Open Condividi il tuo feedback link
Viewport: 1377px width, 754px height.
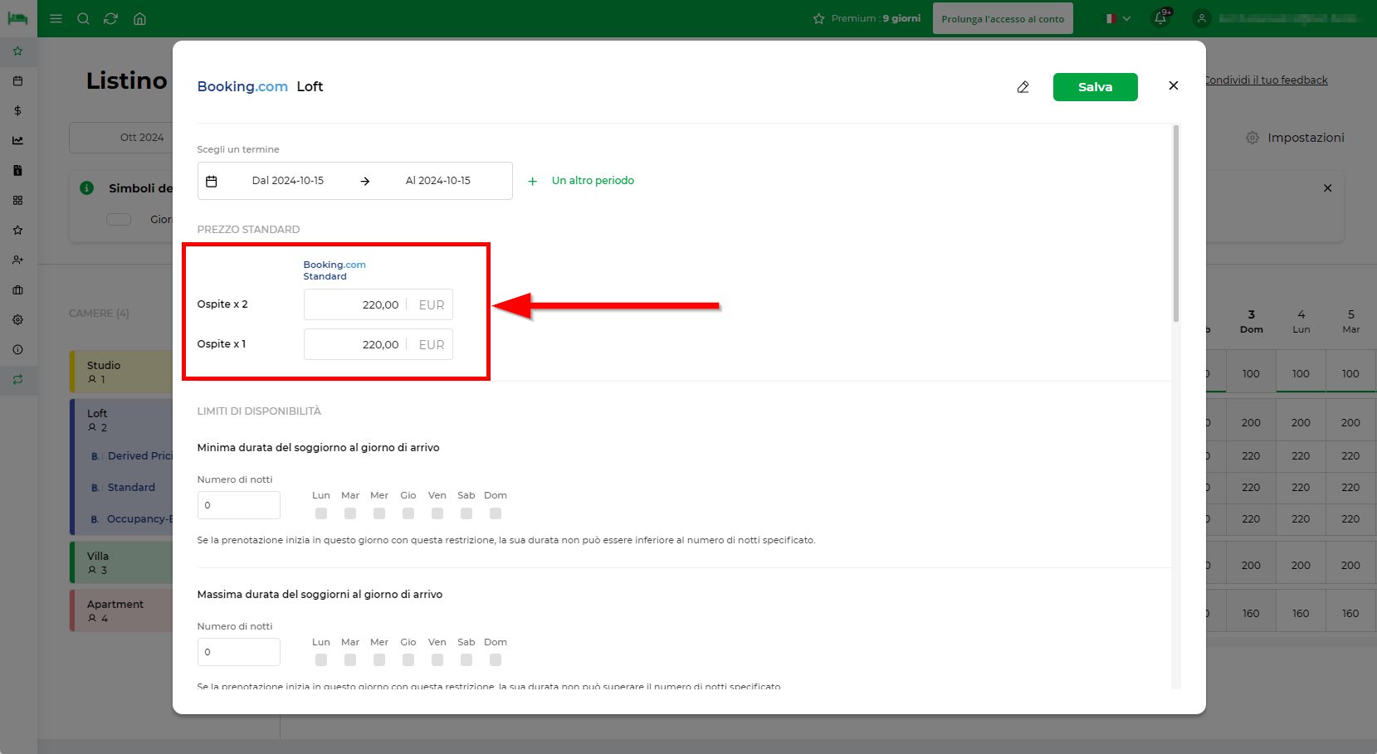click(1266, 80)
